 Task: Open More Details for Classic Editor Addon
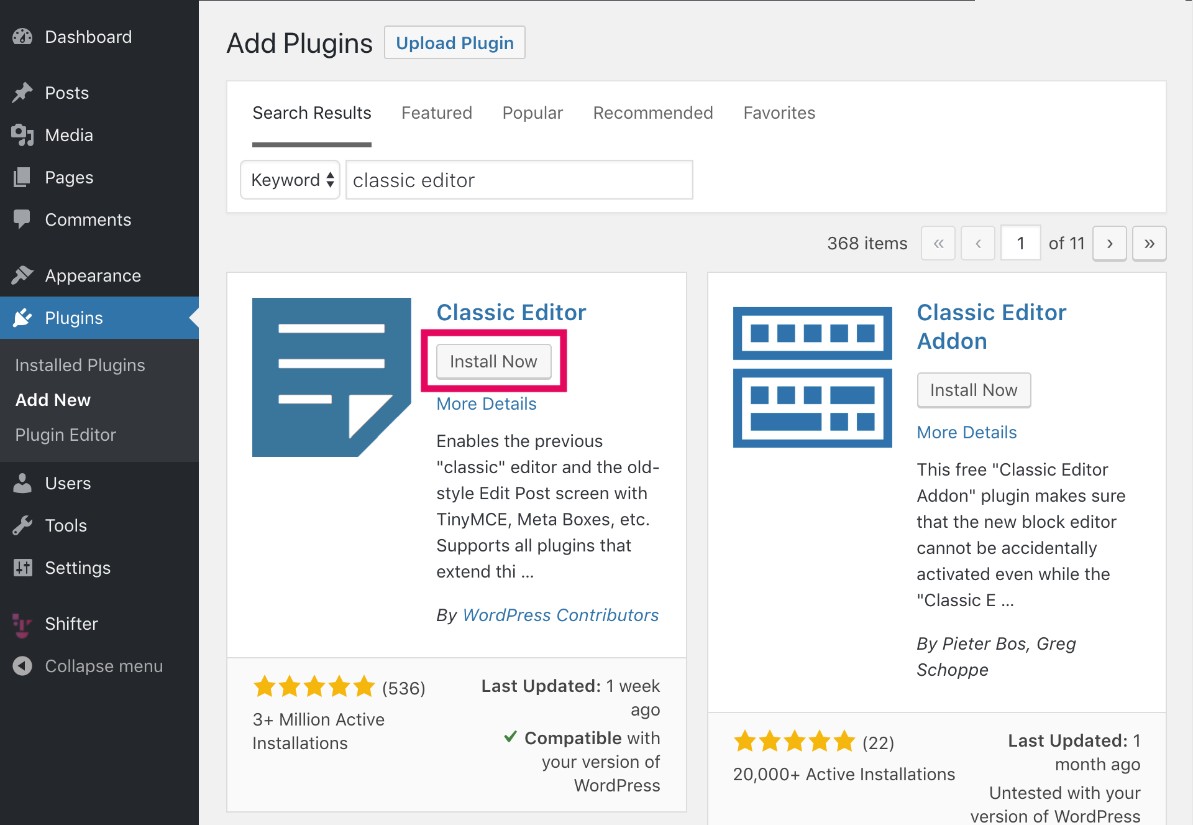(x=967, y=432)
